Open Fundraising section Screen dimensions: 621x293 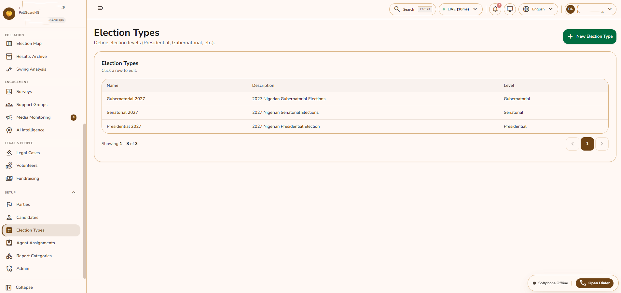[x=41, y=179]
